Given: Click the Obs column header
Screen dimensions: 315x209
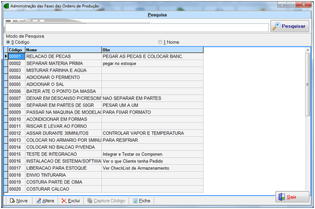Looking at the screenshot, I should click(152, 50).
